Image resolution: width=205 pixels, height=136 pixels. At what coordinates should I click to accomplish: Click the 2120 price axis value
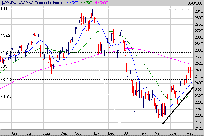(199, 129)
